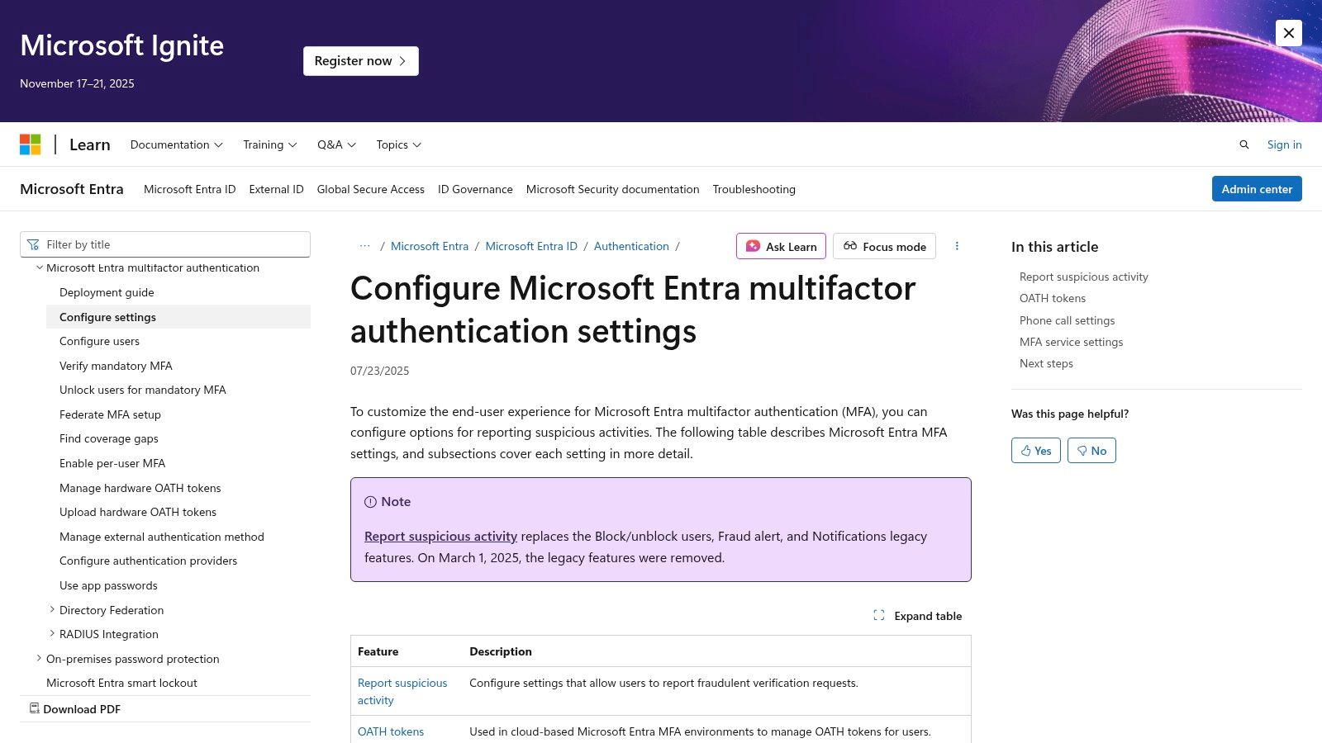
Task: Click Register now for Microsoft Ignite
Action: (x=360, y=60)
